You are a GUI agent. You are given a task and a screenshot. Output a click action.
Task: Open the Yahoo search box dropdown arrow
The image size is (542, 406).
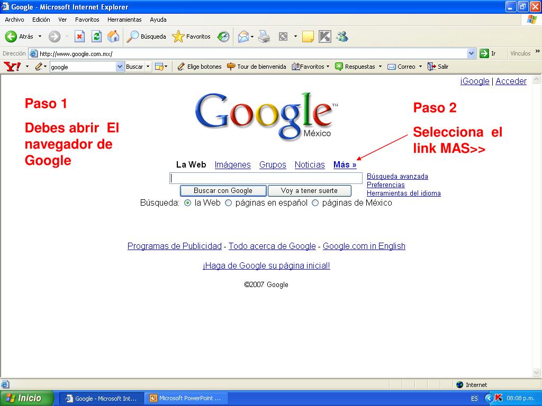click(120, 67)
